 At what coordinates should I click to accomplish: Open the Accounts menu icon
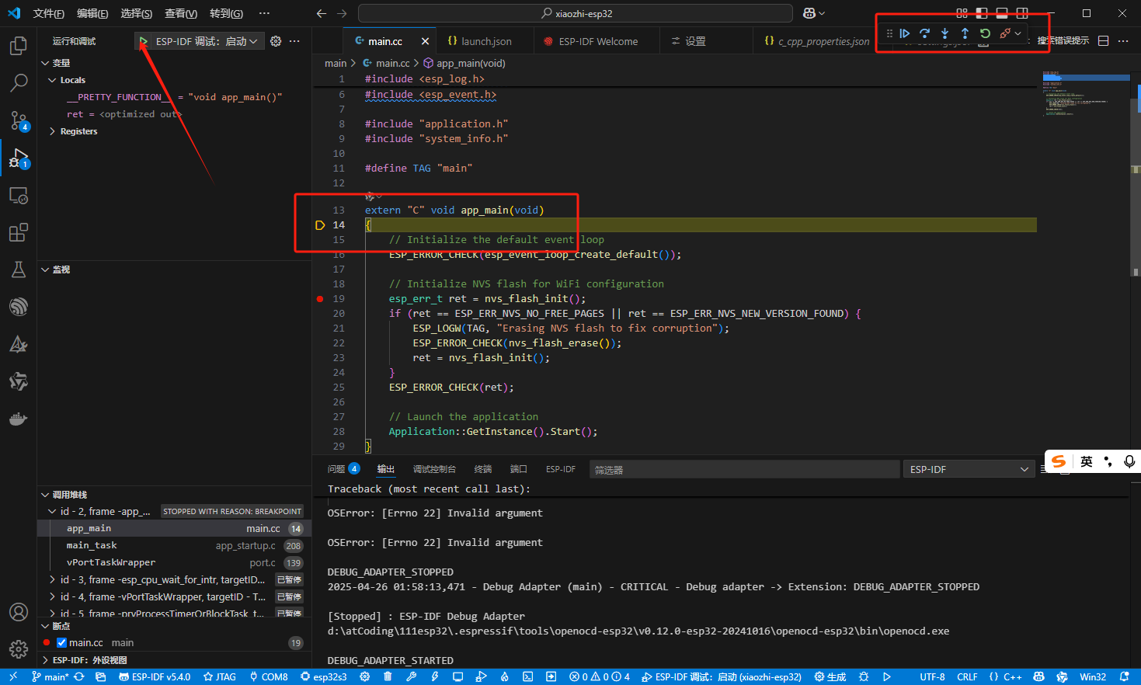[x=18, y=612]
